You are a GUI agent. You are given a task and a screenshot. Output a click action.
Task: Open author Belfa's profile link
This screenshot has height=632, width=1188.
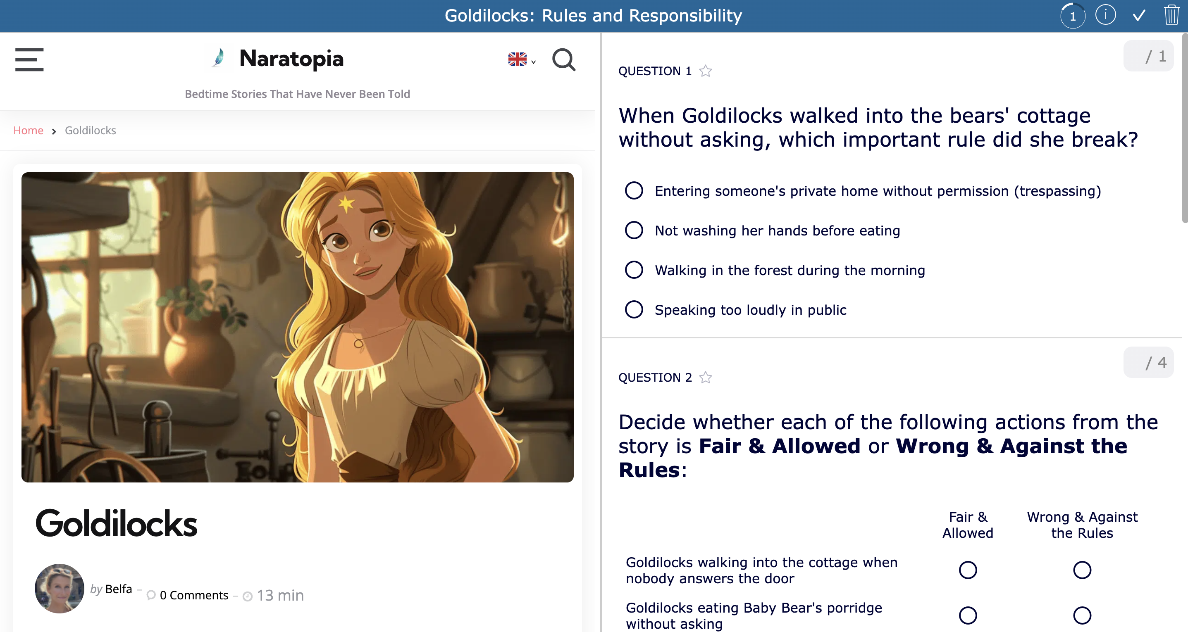click(119, 589)
